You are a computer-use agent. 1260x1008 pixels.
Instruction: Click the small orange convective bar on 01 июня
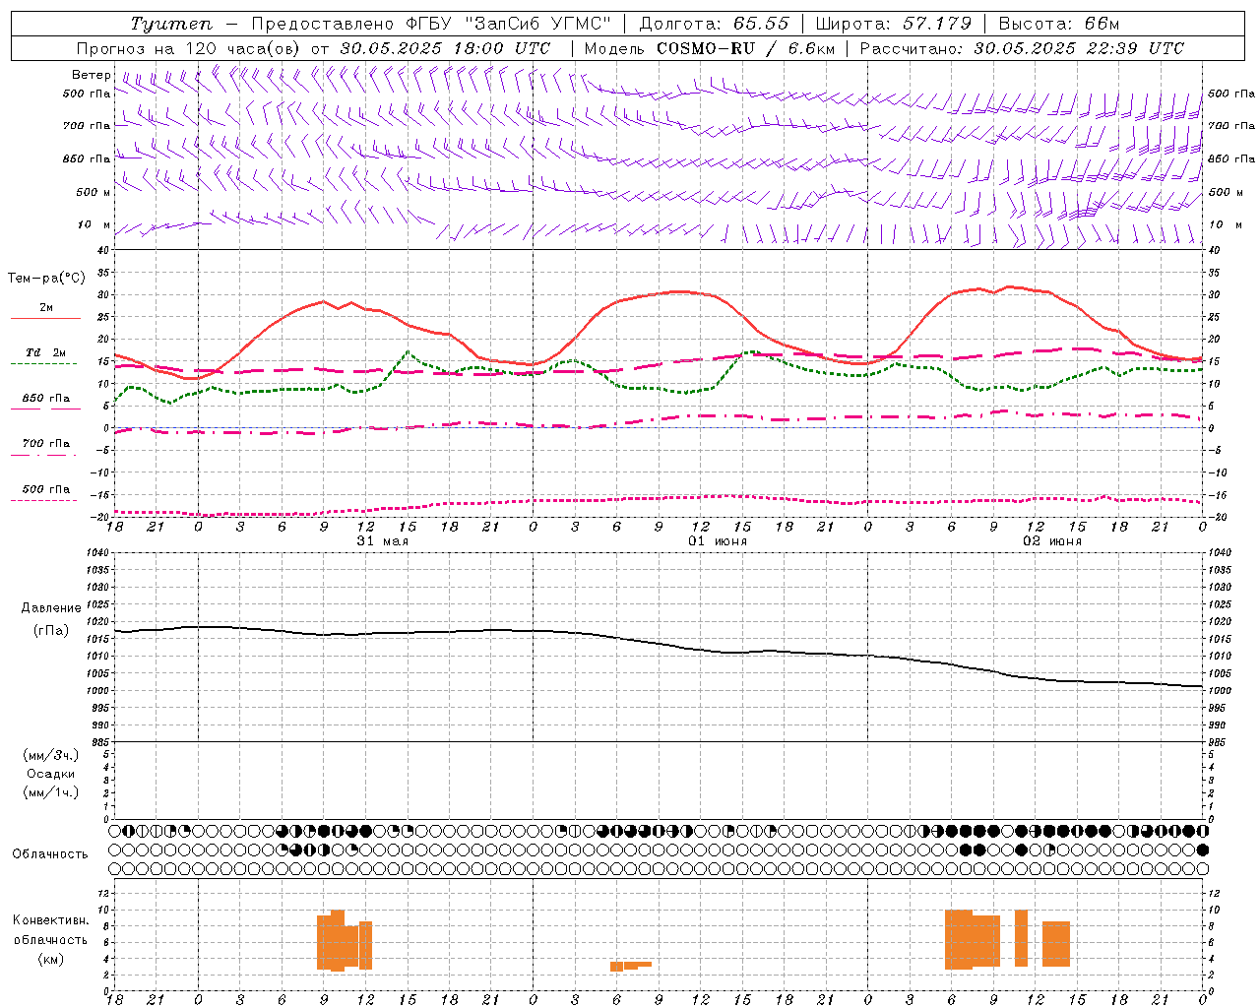point(630,966)
